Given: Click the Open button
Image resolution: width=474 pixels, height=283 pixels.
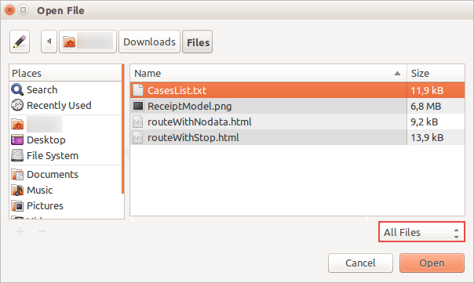Looking at the screenshot, I should tap(432, 263).
